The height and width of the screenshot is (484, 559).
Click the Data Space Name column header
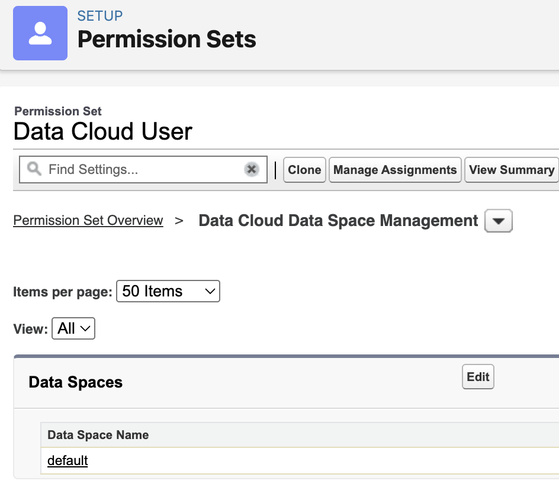point(98,435)
